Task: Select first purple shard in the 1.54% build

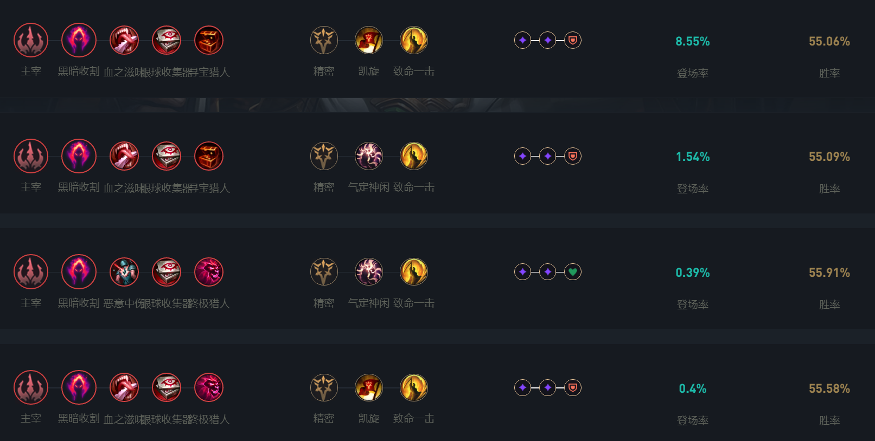Action: pos(522,156)
